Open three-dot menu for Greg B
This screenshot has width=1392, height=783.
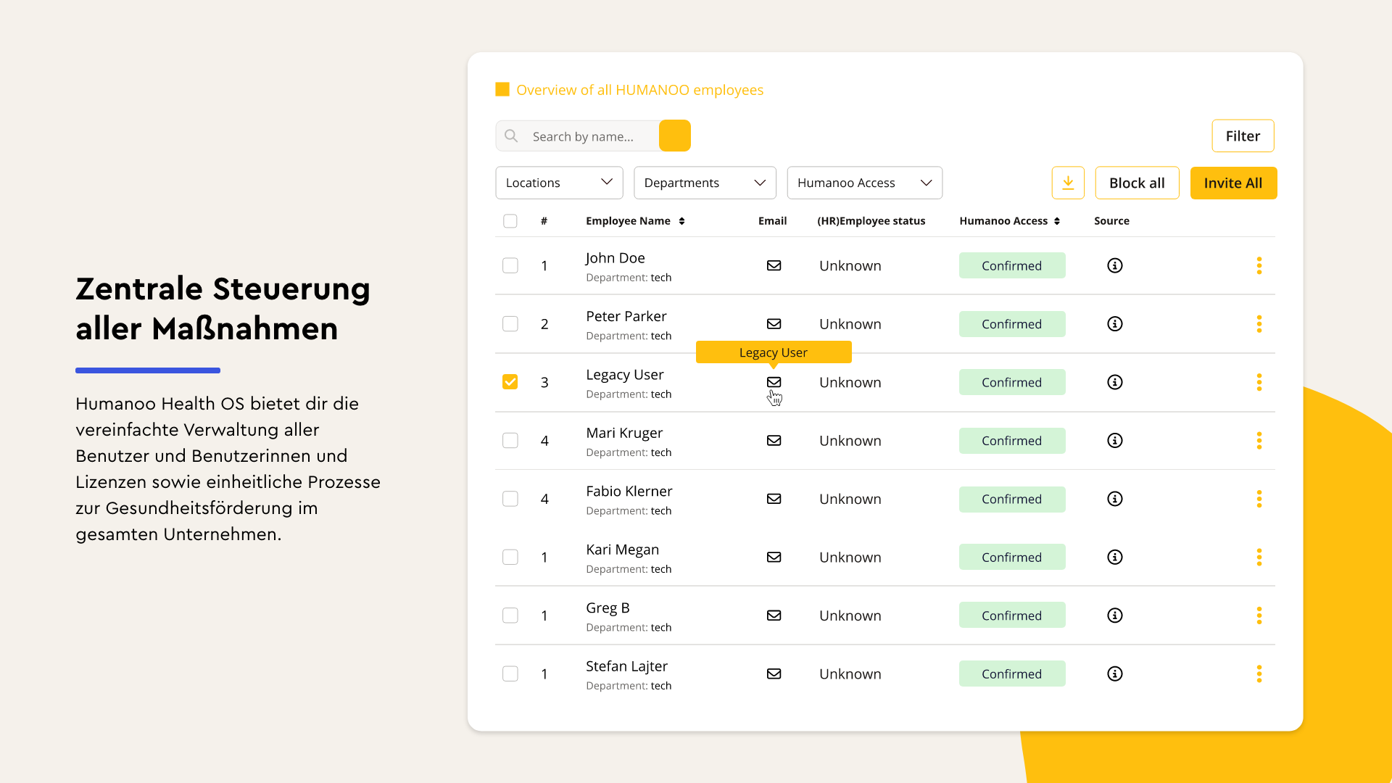click(1259, 616)
